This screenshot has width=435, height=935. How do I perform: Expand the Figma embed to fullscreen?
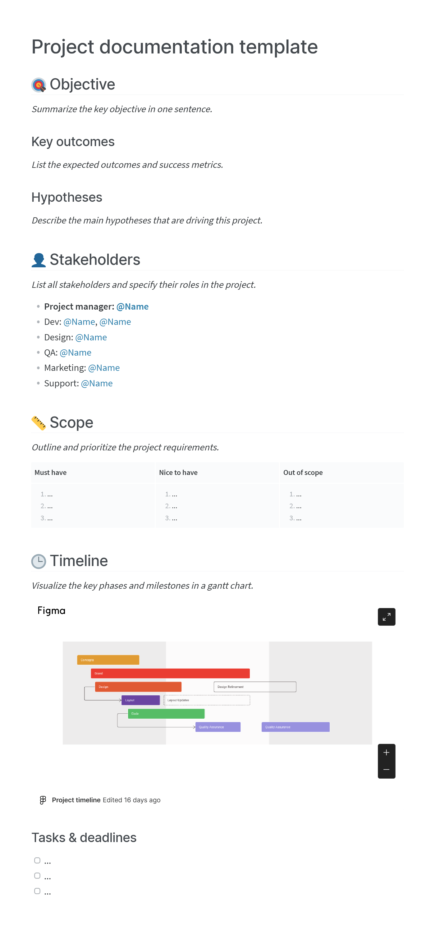(386, 616)
